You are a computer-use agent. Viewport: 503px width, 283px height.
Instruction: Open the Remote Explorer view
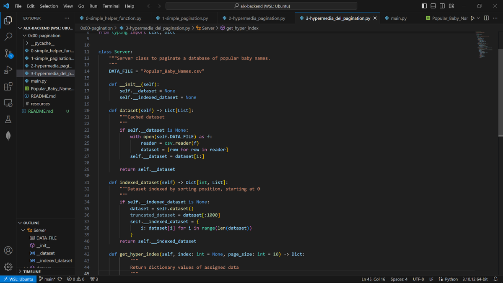click(x=8, y=103)
